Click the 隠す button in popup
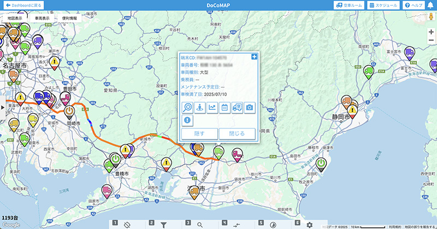The height and width of the screenshot is (229, 437). (199, 133)
